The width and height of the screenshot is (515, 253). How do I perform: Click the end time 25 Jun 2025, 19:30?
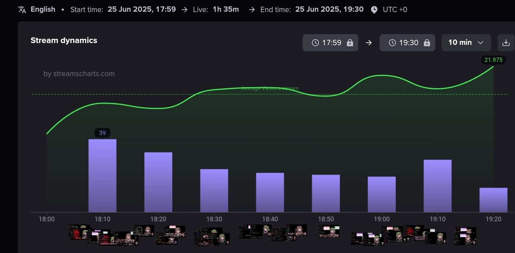tap(330, 9)
